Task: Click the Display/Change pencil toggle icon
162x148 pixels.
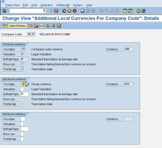Action: point(5,26)
